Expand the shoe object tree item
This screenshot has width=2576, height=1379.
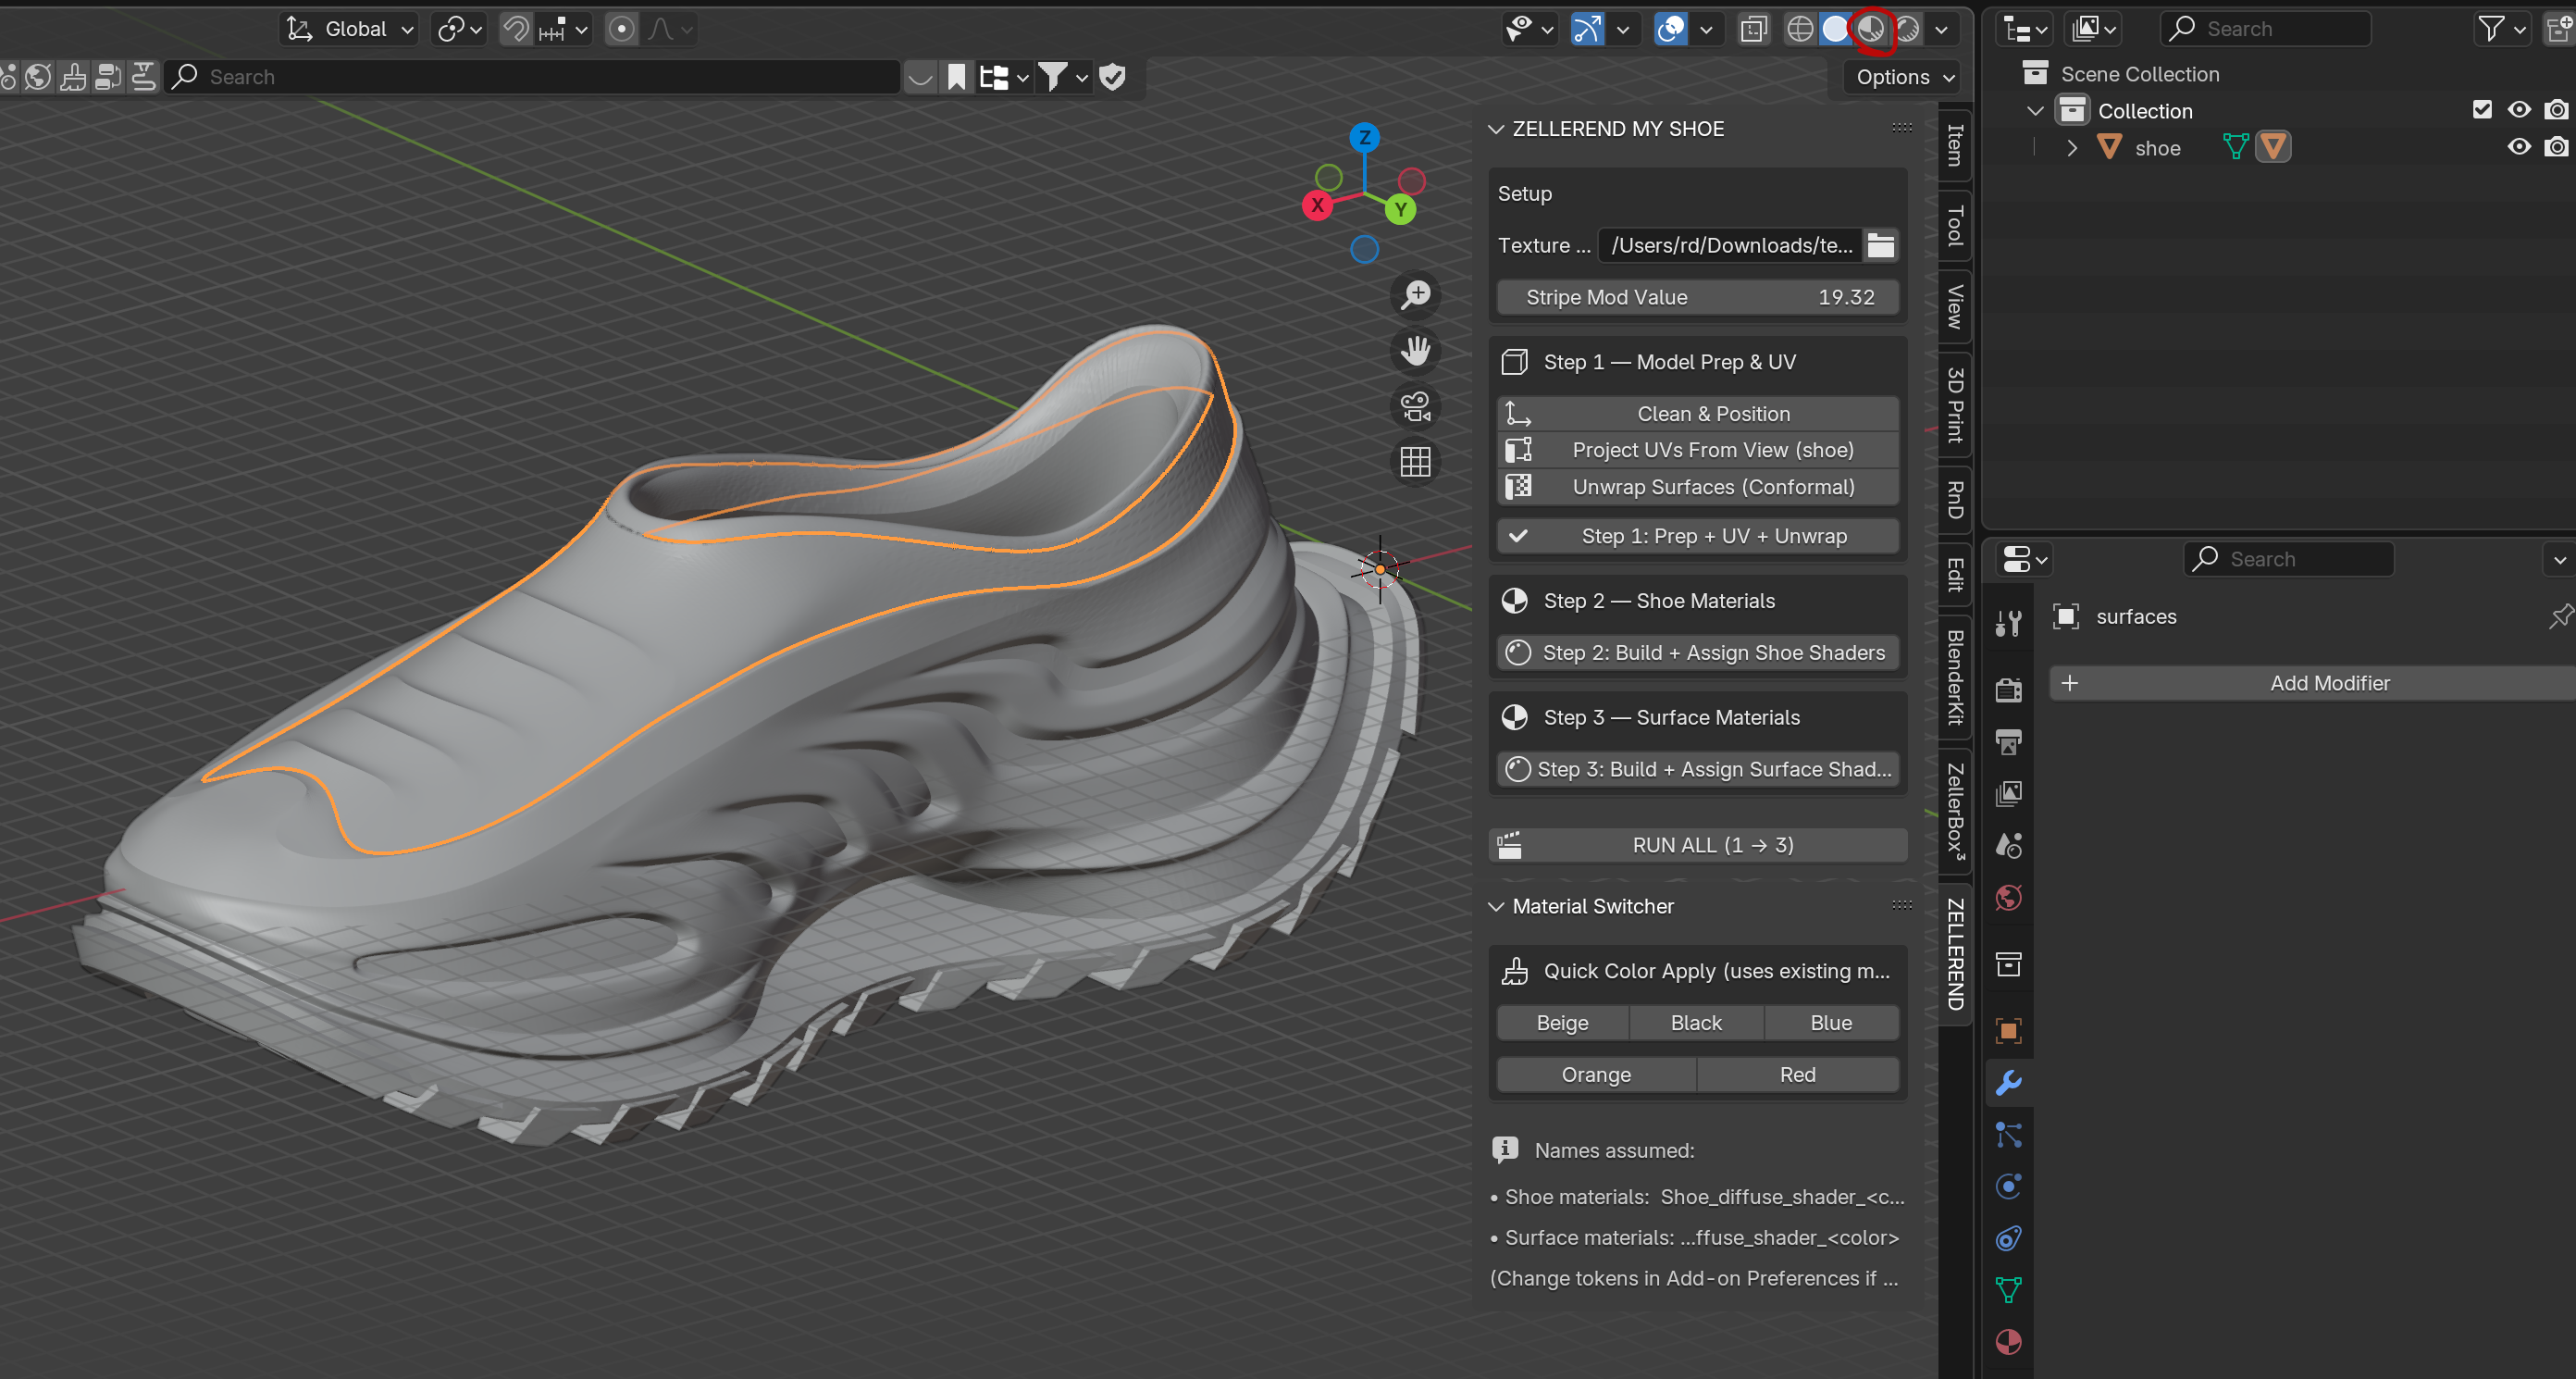2072,148
